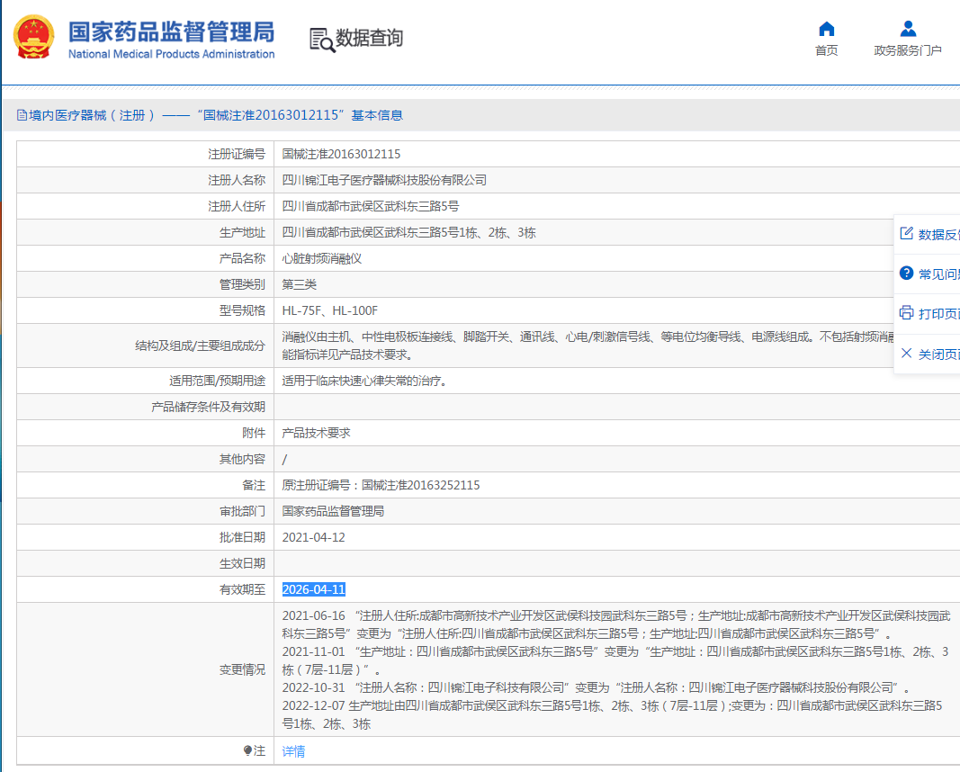Click registration number 国械注准20163012115 cell

(341, 154)
